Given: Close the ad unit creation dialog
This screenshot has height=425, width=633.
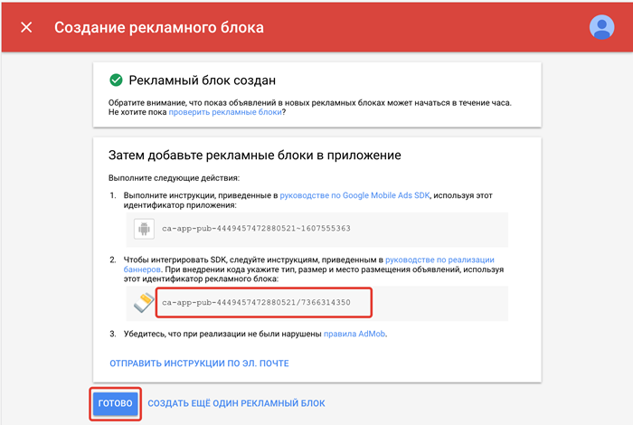Looking at the screenshot, I should [x=26, y=27].
